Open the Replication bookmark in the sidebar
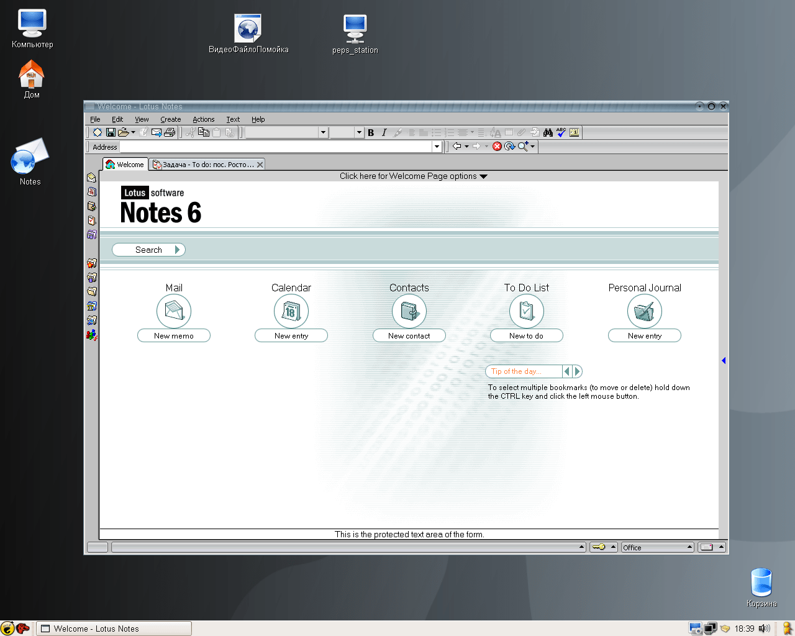 tap(92, 235)
